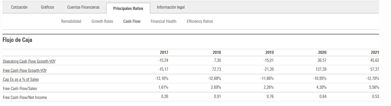
Task: Click Free Cash Flow/Net Income row label
Action: point(25,97)
